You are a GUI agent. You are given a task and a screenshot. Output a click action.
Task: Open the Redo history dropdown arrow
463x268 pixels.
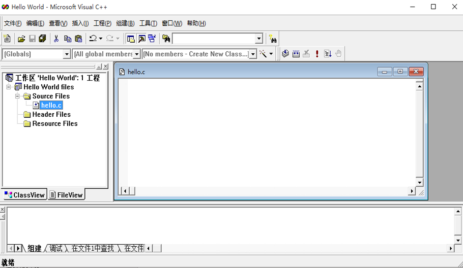tap(118, 39)
